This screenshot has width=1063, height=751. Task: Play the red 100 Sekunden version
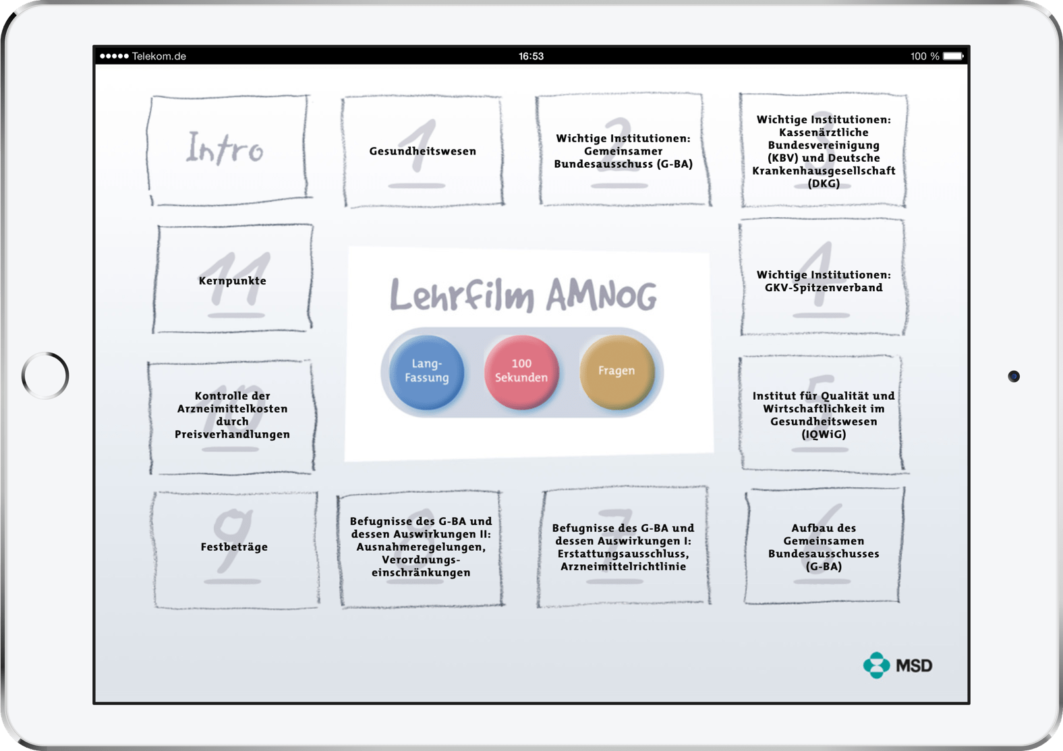pos(521,372)
